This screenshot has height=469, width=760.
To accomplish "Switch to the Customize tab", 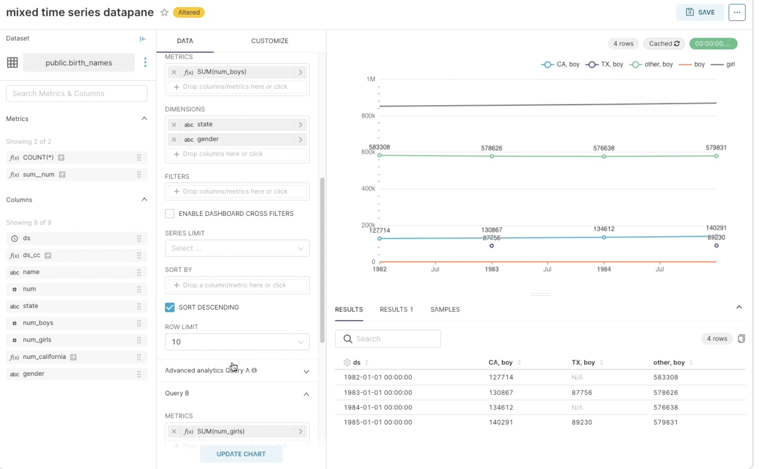I will coord(270,41).
